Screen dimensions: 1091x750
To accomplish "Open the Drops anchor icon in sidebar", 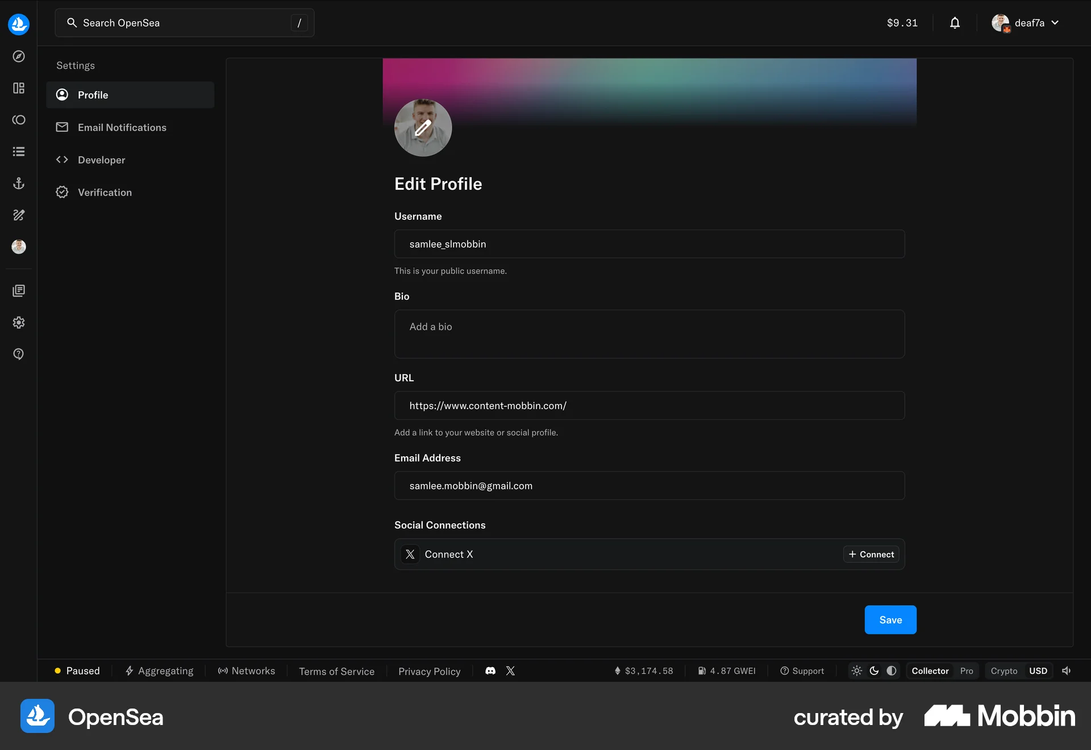I will [19, 183].
